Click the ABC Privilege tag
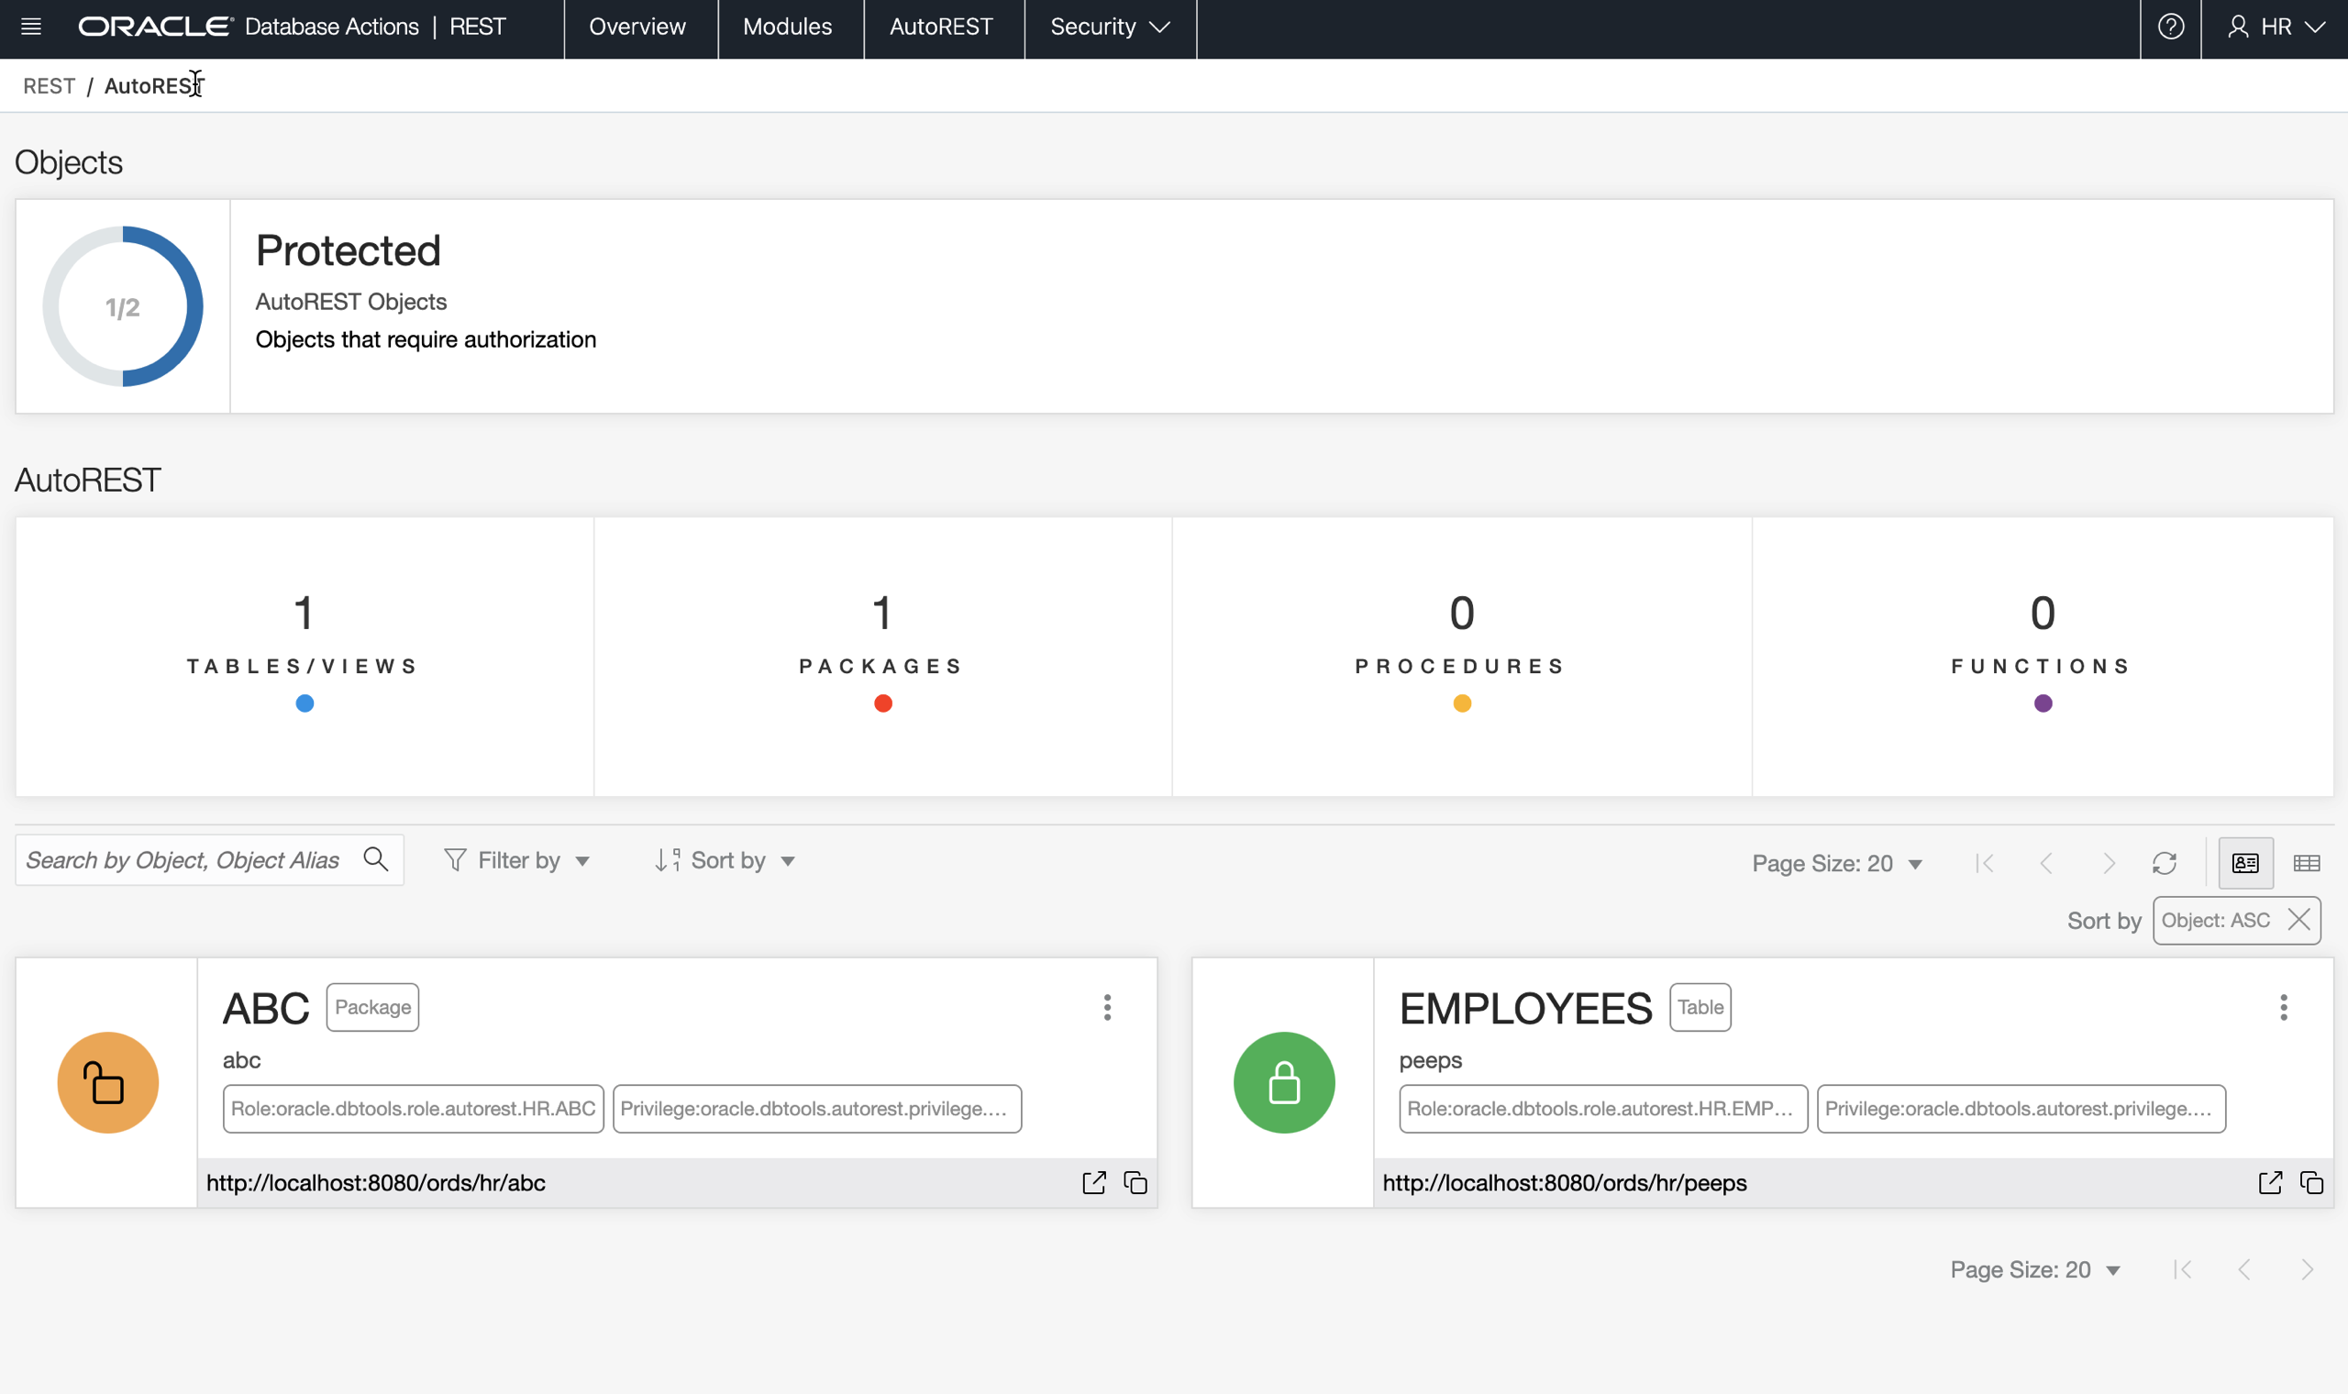The image size is (2348, 1394). point(817,1110)
